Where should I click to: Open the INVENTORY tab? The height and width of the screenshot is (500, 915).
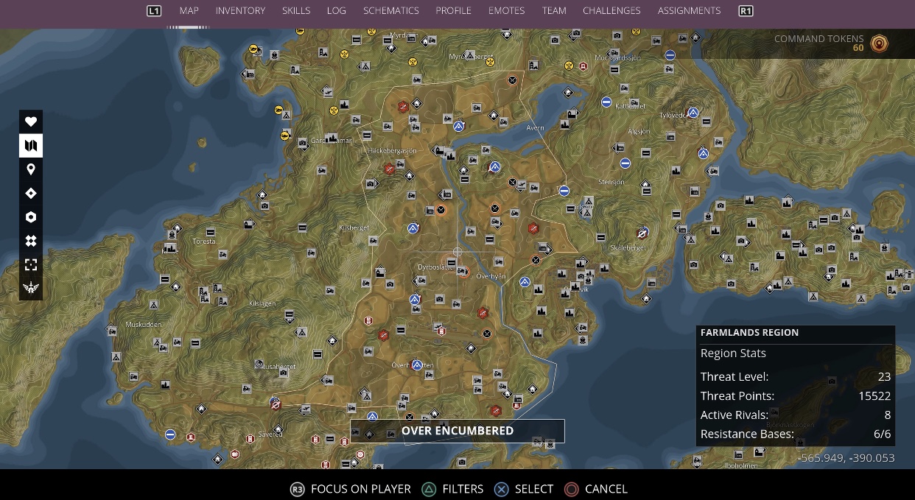pos(240,11)
